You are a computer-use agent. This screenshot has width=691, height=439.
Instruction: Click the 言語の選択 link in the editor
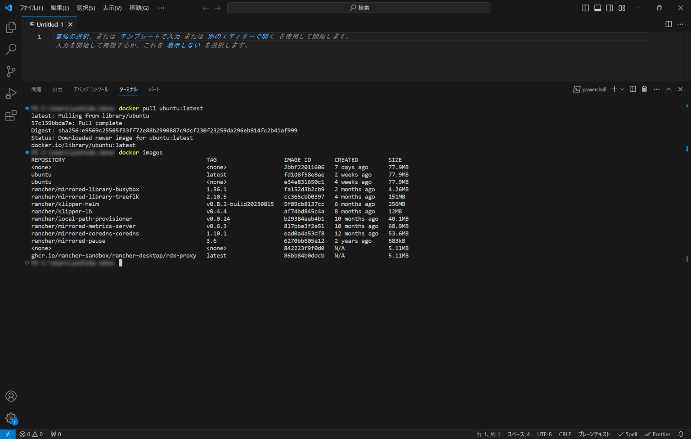coord(71,36)
